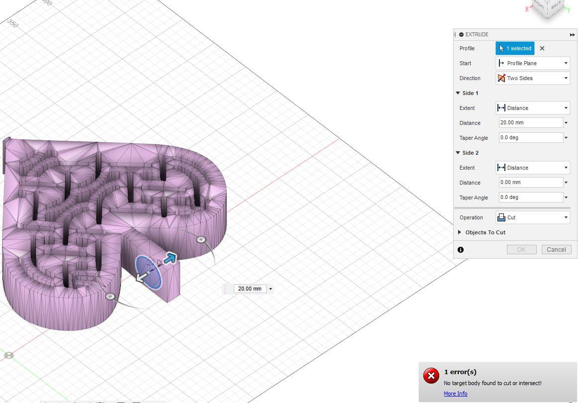The image size is (578, 403).
Task: Collapse the Side 2 section
Action: (x=458, y=153)
